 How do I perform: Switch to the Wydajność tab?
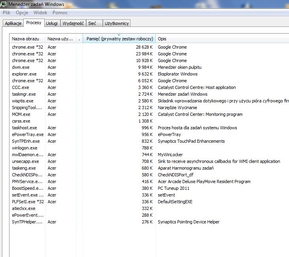coord(73,23)
